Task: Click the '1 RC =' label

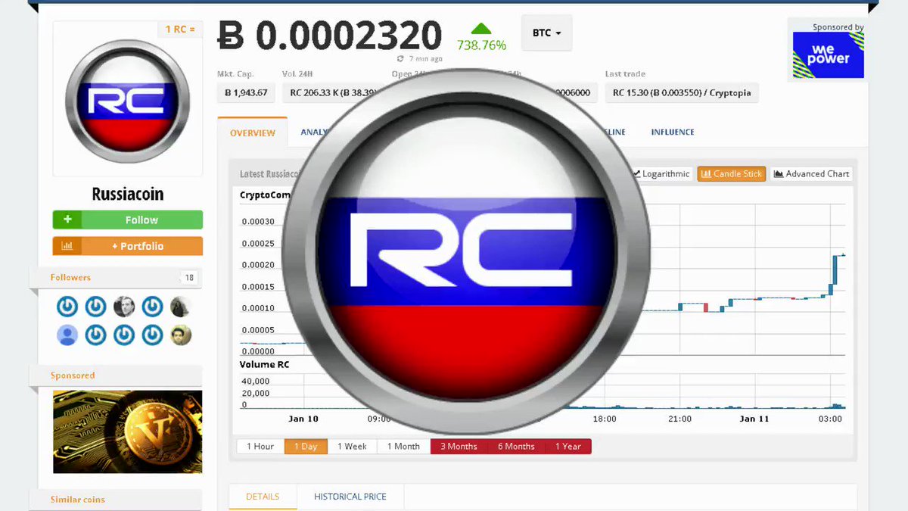Action: click(180, 30)
